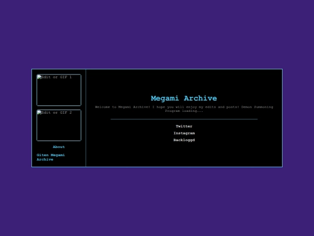Image resolution: width=314 pixels, height=236 pixels.
Task: Click the welcome message paragraph text
Action: pyautogui.click(x=184, y=109)
